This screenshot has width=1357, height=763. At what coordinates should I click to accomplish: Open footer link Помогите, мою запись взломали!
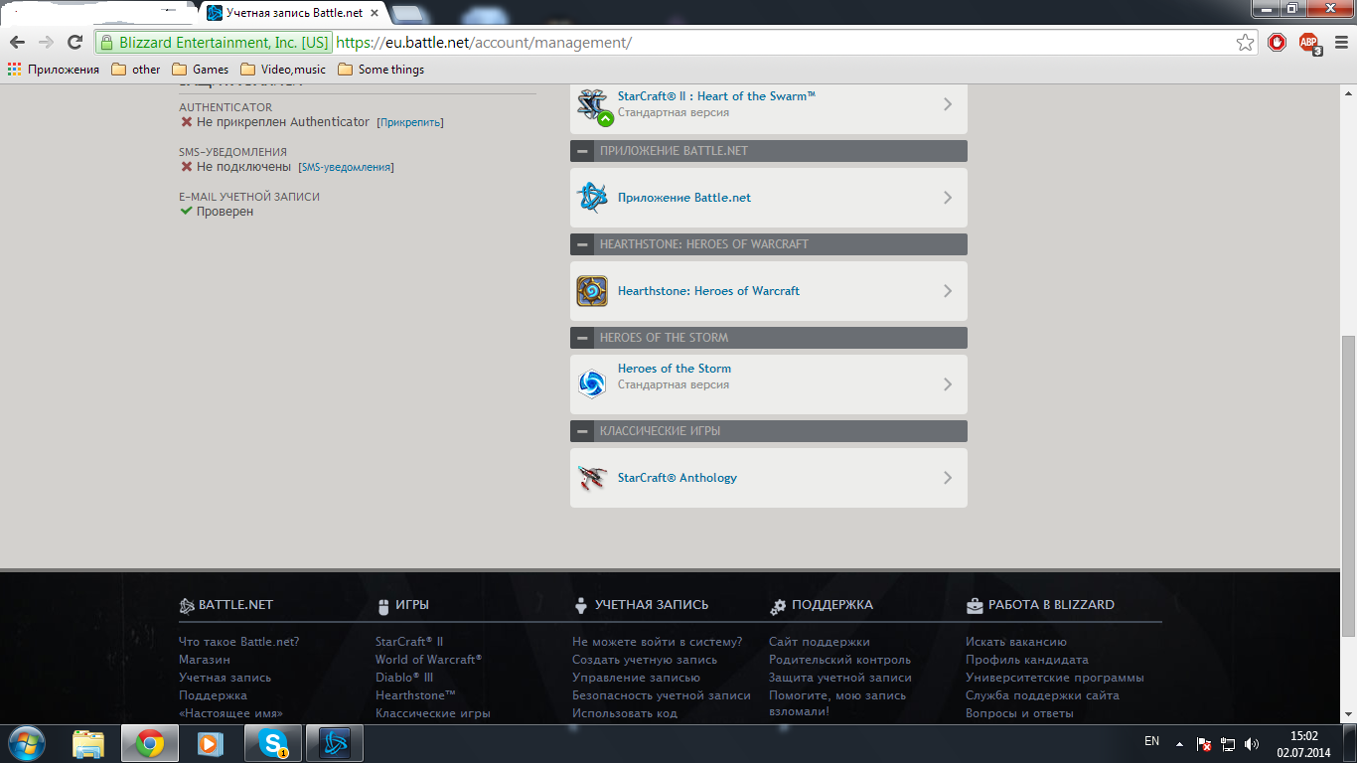[x=837, y=703]
